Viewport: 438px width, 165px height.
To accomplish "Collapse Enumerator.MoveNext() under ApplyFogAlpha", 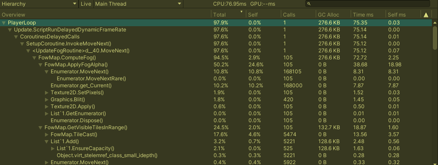I will click(x=47, y=72).
